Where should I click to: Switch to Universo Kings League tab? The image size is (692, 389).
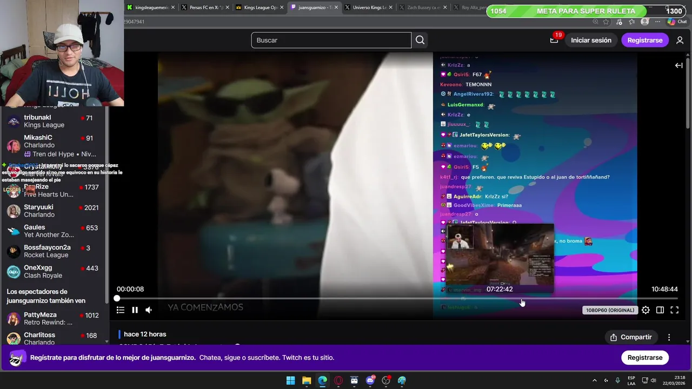point(369,8)
